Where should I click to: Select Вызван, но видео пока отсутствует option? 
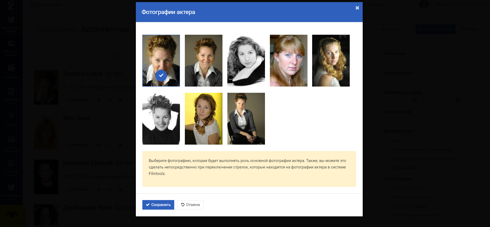425,159
